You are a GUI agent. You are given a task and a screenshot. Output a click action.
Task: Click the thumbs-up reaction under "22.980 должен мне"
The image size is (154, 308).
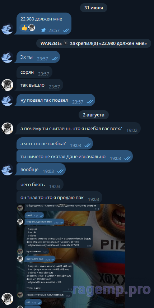tap(24, 28)
